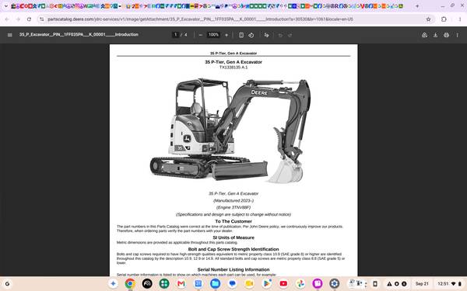Click the excavator image in PDF

(x=230, y=130)
